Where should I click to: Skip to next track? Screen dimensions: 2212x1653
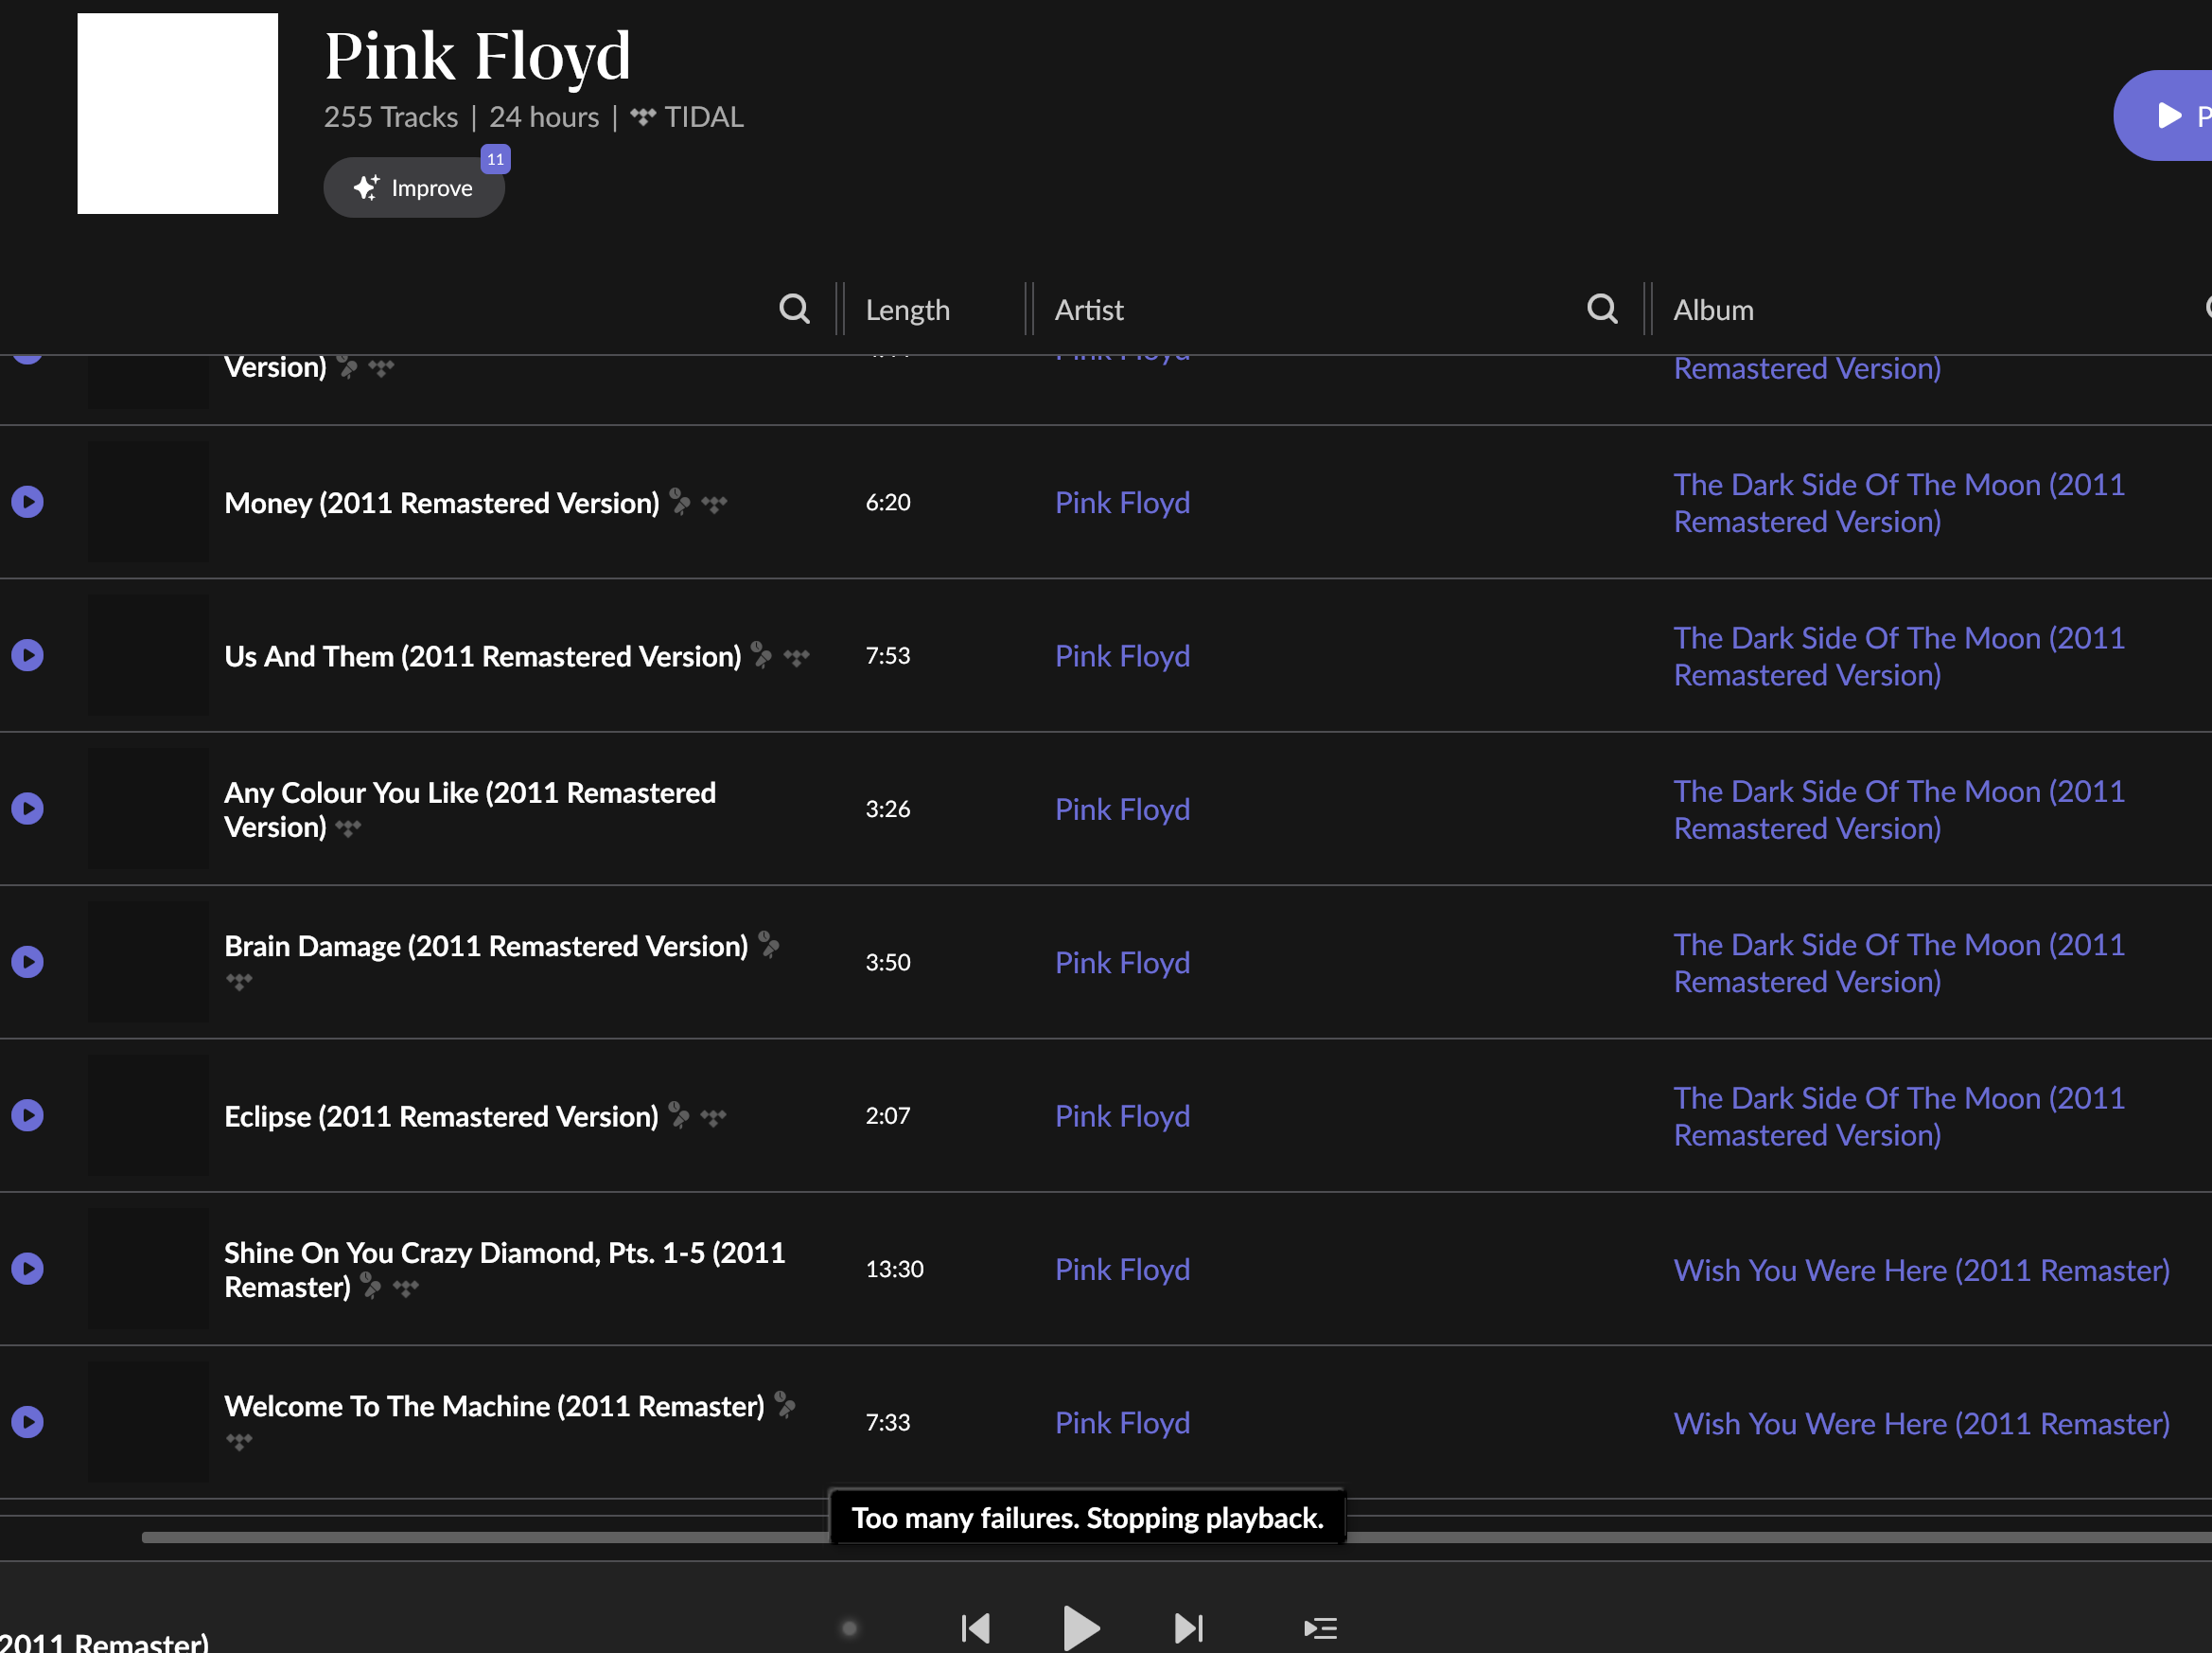(x=1188, y=1628)
